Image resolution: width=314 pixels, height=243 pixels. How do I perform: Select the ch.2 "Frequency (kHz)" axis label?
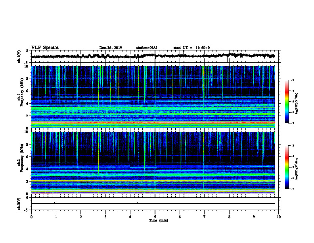22,158
